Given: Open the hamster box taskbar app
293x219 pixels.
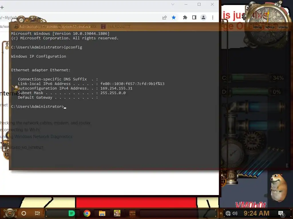Looking at the screenshot, I should coord(117,213).
